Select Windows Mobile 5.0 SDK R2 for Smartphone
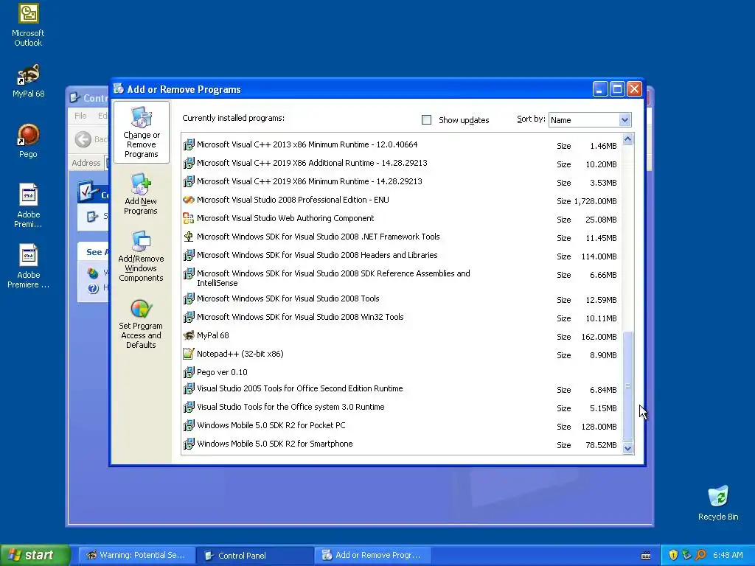This screenshot has height=566, width=755. [x=275, y=444]
